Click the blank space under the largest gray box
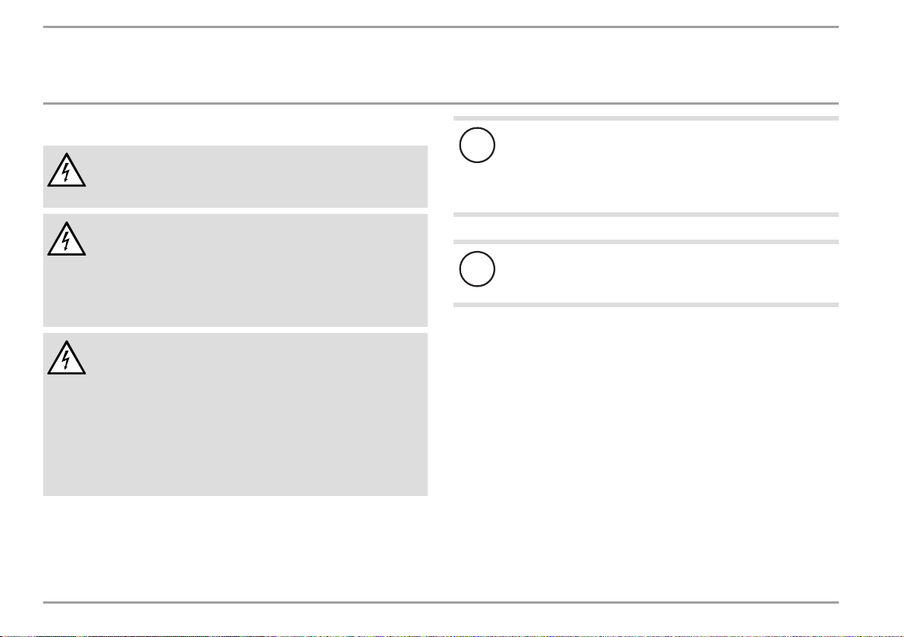 (235, 548)
